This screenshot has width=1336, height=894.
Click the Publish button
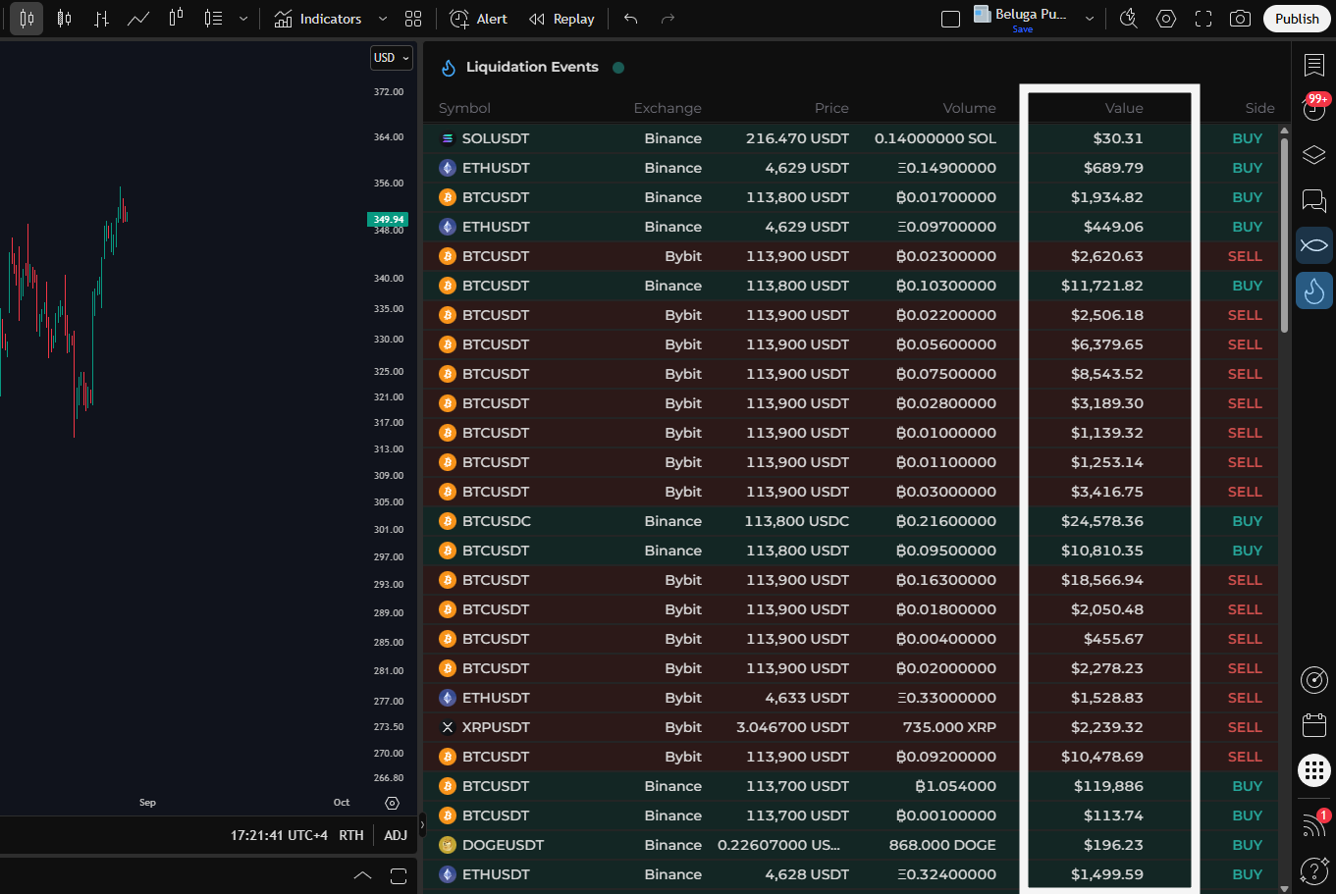tap(1296, 19)
